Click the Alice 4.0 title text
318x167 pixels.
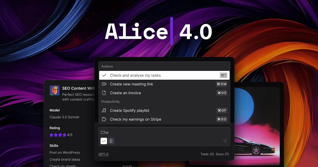[158, 32]
